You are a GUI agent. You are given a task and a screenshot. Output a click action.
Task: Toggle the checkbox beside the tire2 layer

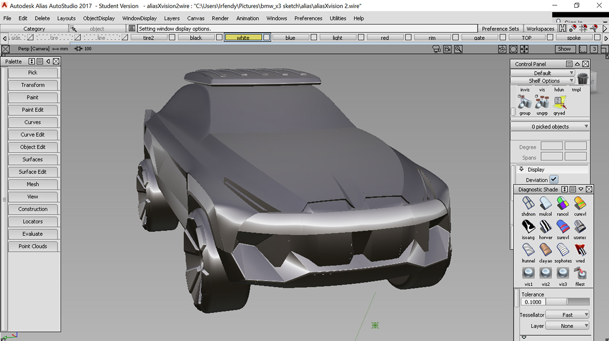[172, 38]
